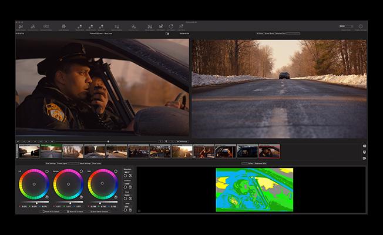Click the false-color reference still in gallery
Image resolution: width=383 pixels, height=235 pixels.
tap(254, 190)
